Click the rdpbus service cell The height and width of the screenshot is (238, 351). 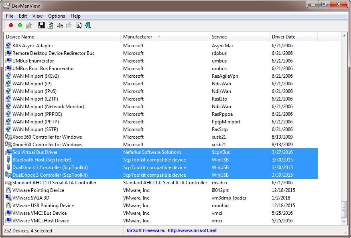click(219, 53)
